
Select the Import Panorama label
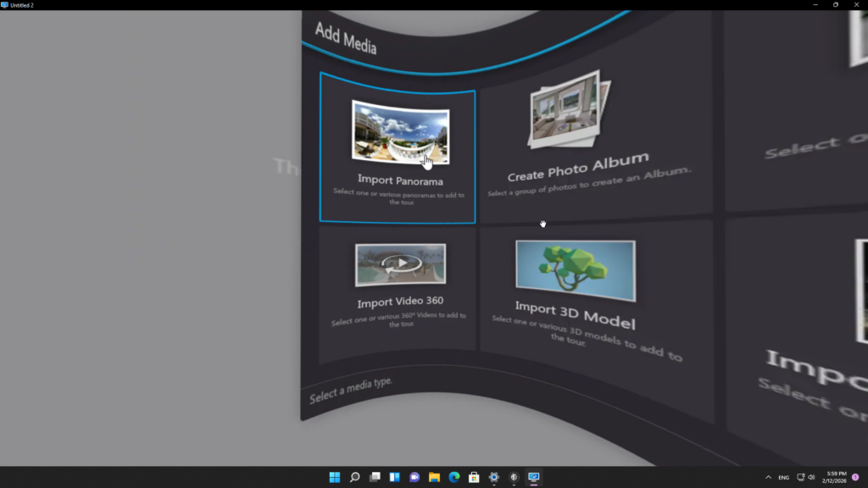[400, 180]
